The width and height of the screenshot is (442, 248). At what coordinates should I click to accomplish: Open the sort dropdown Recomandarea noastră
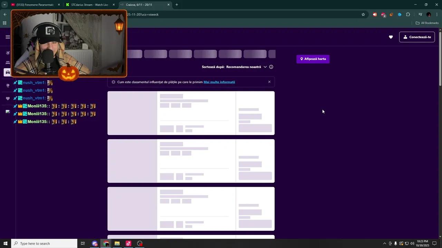(x=247, y=67)
